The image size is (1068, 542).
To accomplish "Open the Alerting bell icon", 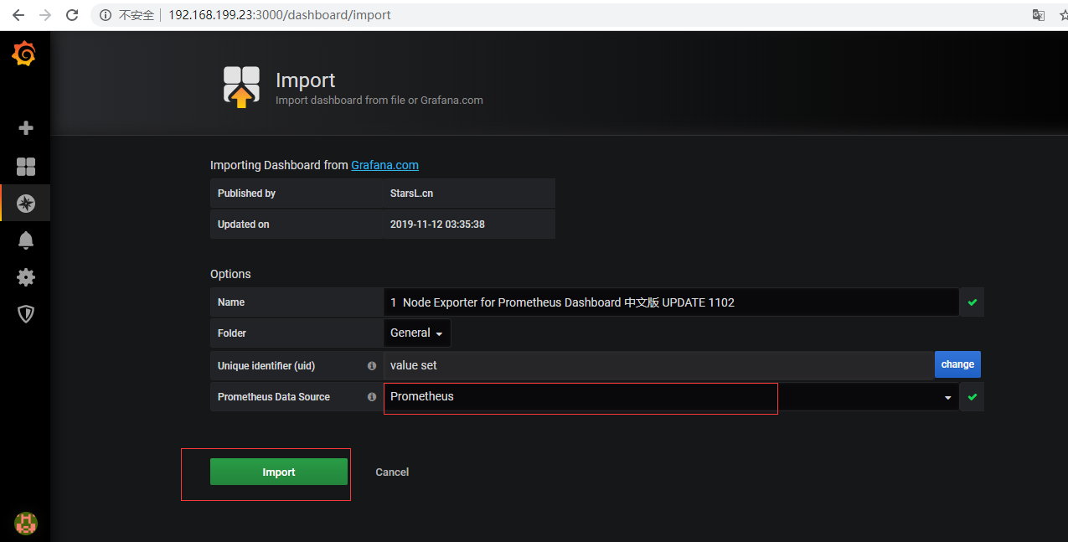I will pos(26,240).
